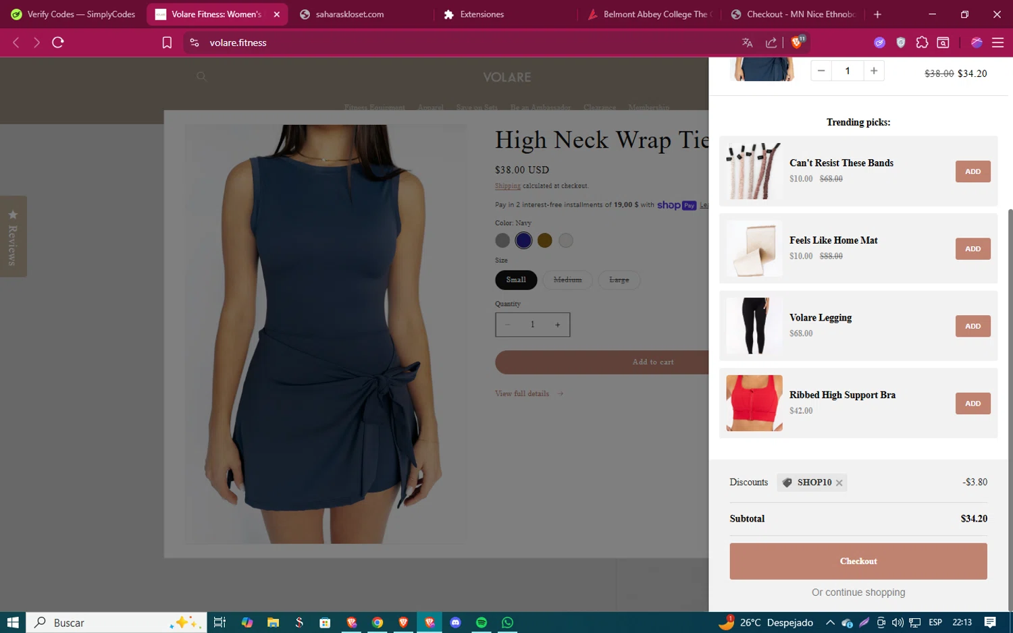Open File Explorer from taskbar
The height and width of the screenshot is (633, 1013).
click(273, 622)
